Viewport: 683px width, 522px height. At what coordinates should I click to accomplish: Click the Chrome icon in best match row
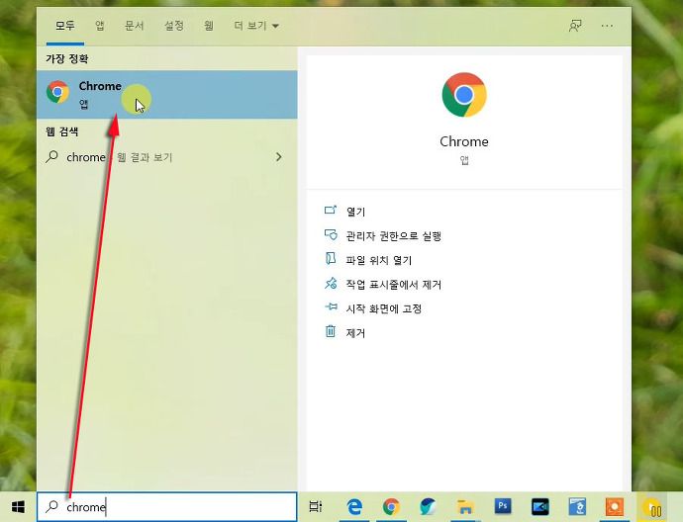(58, 92)
